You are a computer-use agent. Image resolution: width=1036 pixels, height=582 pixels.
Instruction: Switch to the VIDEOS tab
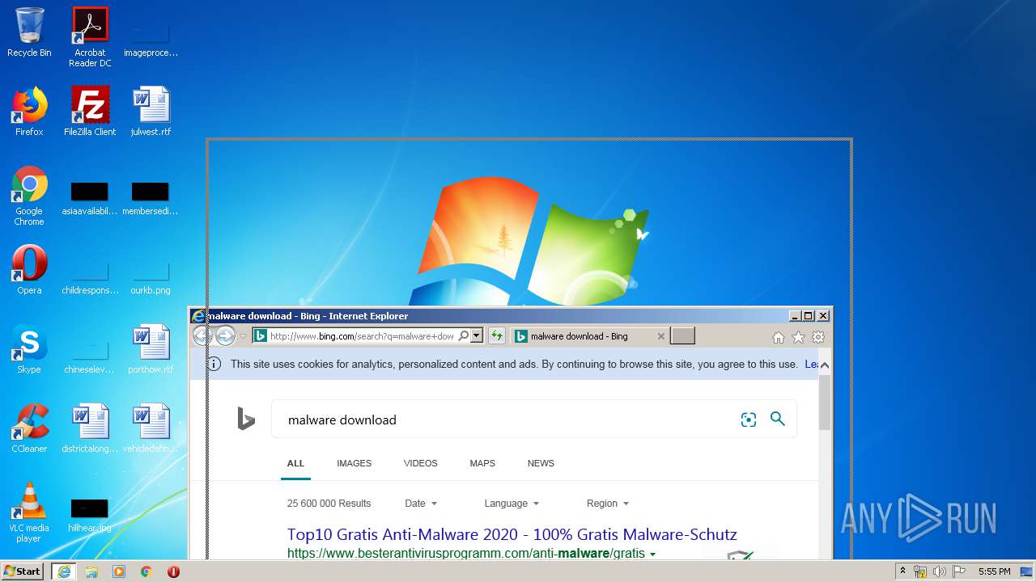420,463
